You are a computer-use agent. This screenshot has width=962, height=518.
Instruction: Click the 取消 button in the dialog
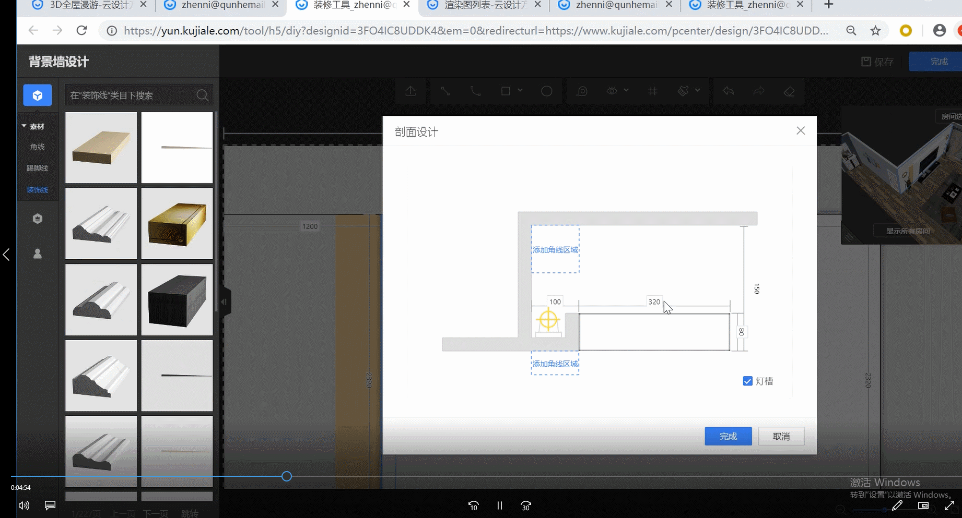click(x=781, y=436)
